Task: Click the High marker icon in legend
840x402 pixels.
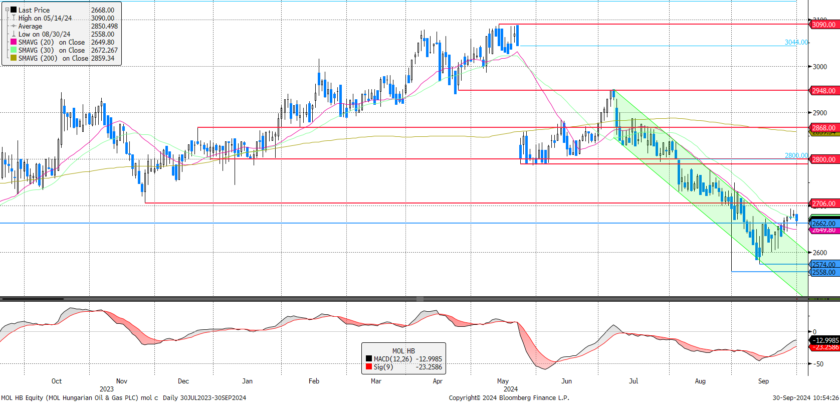Action: pyautogui.click(x=14, y=18)
